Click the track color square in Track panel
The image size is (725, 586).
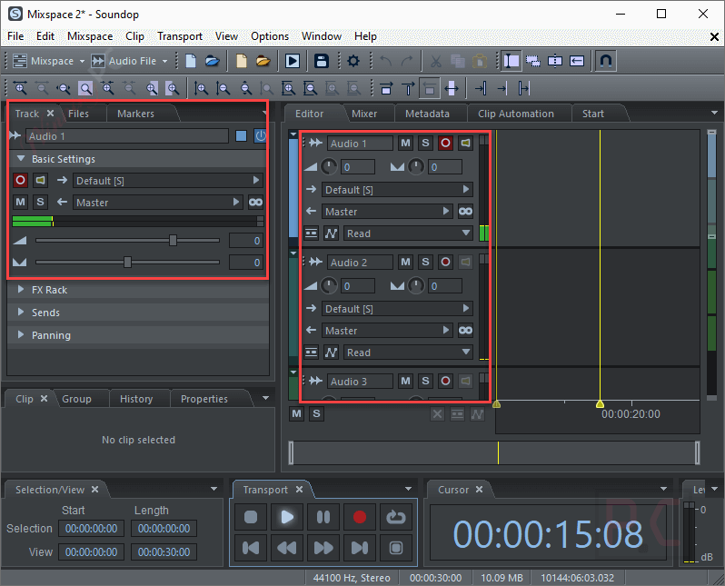[x=241, y=136]
